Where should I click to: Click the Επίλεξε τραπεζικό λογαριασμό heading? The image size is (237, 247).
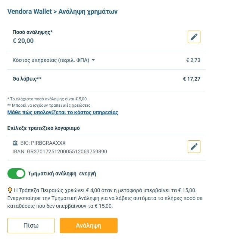click(x=44, y=128)
